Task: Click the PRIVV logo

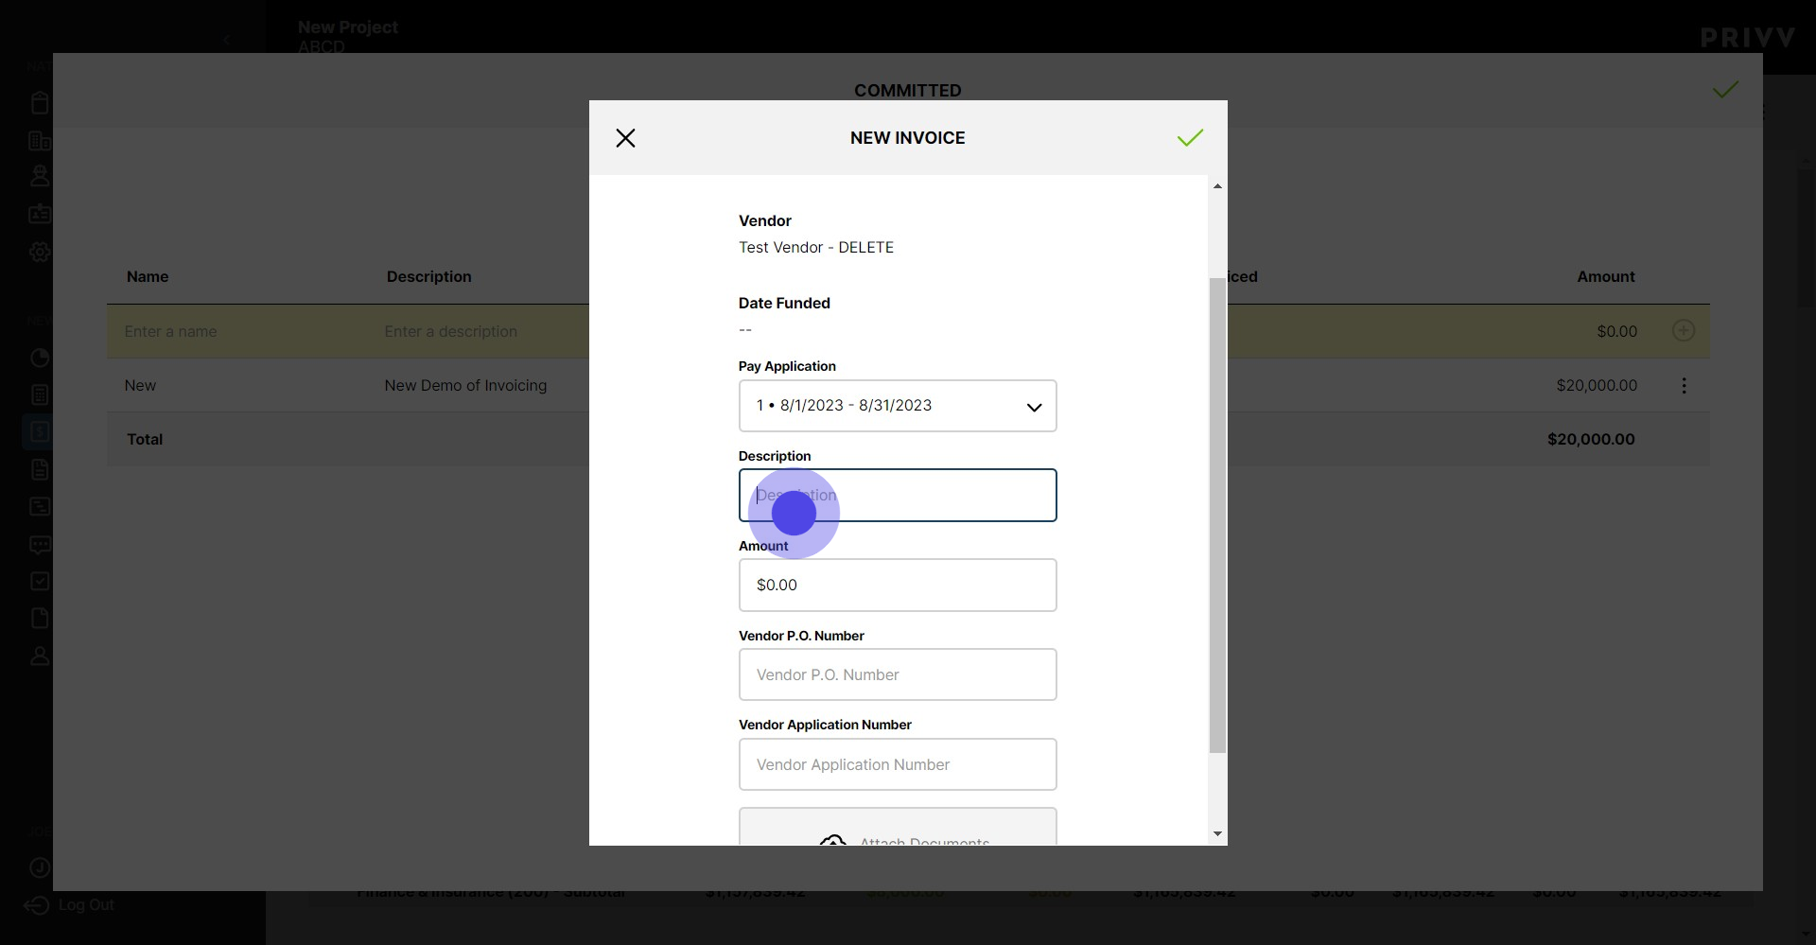Action: [1747, 38]
